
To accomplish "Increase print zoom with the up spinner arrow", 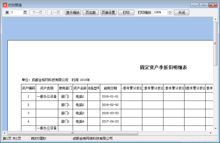I will [x=170, y=11].
